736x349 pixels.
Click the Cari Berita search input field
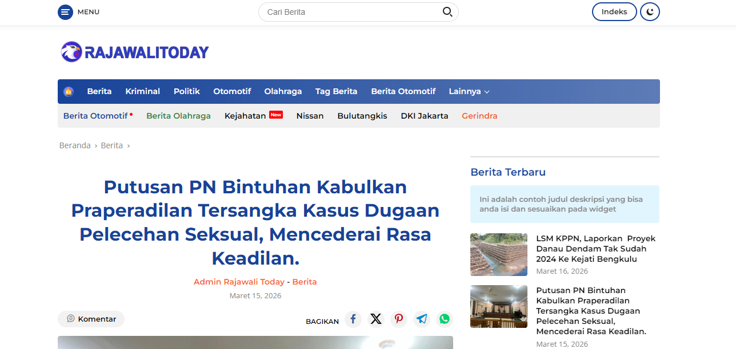pos(343,11)
